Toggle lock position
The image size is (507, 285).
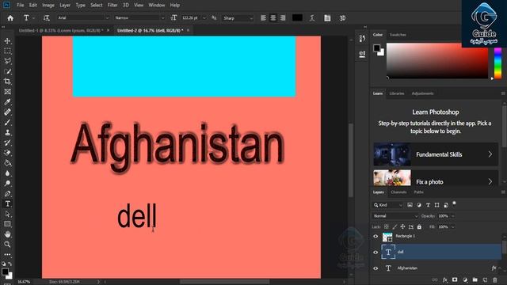coord(402,227)
